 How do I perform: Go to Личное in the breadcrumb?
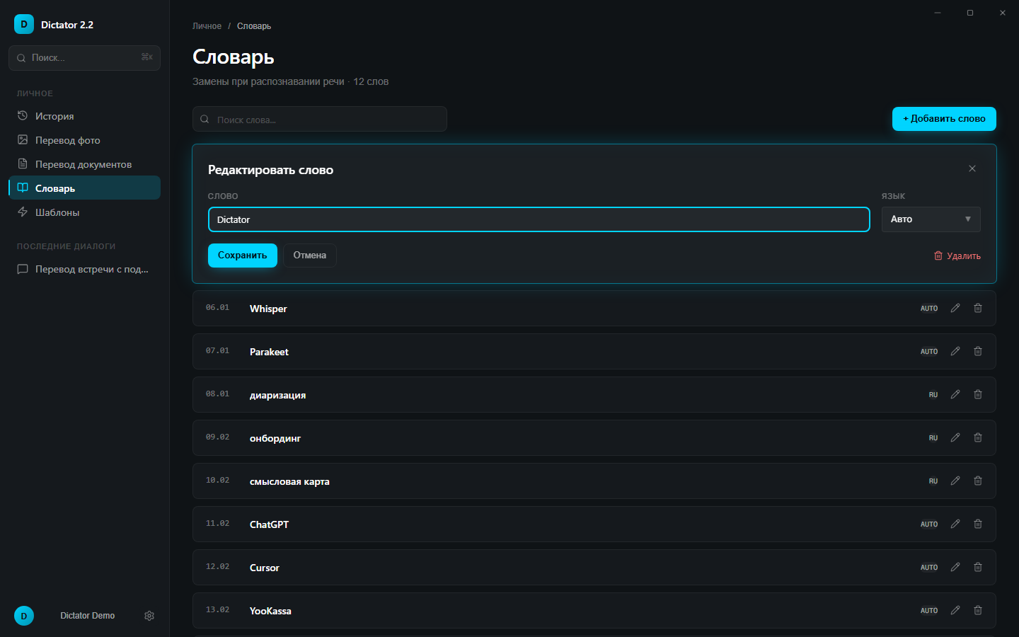(207, 26)
